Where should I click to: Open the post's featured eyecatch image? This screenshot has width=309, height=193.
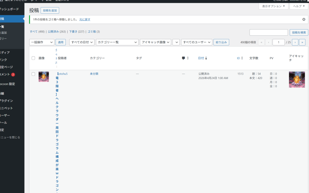pos(297,80)
